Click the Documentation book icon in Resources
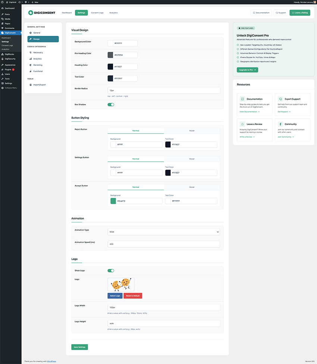The image size is (317, 364). (242, 99)
